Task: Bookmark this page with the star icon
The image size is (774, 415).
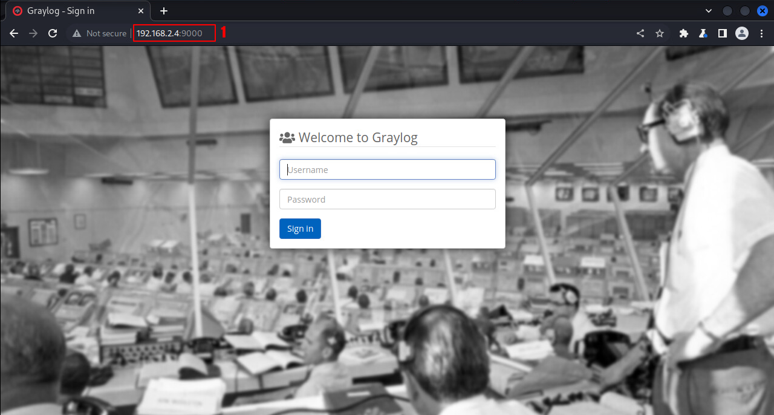Action: [x=660, y=33]
